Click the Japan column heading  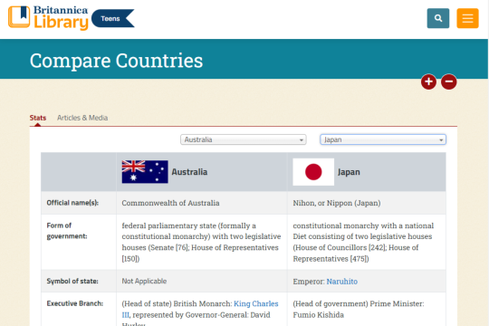click(349, 172)
